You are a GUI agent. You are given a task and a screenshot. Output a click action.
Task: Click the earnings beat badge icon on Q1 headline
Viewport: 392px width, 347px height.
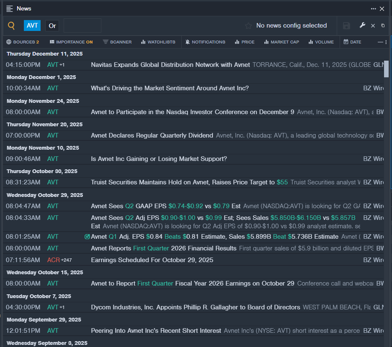pyautogui.click(x=87, y=237)
